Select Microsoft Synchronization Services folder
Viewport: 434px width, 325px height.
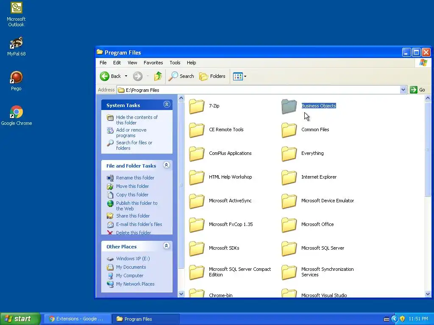tap(318, 272)
